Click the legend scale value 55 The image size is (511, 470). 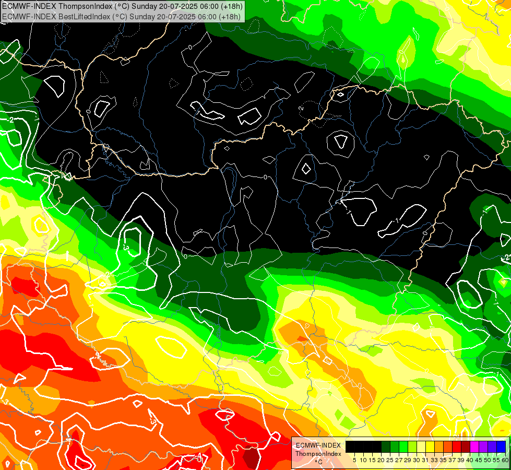click(x=496, y=460)
